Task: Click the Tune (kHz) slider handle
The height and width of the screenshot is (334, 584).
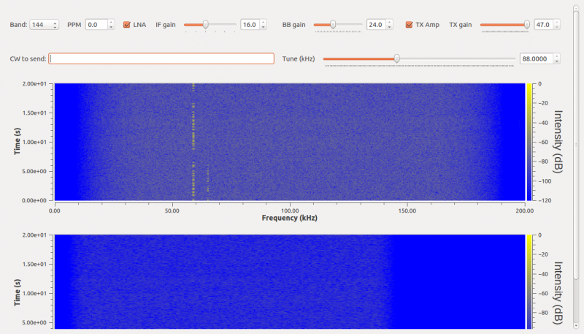Action: 397,58
